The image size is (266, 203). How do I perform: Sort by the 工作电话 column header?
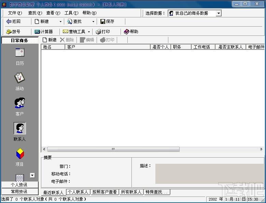click(x=203, y=47)
